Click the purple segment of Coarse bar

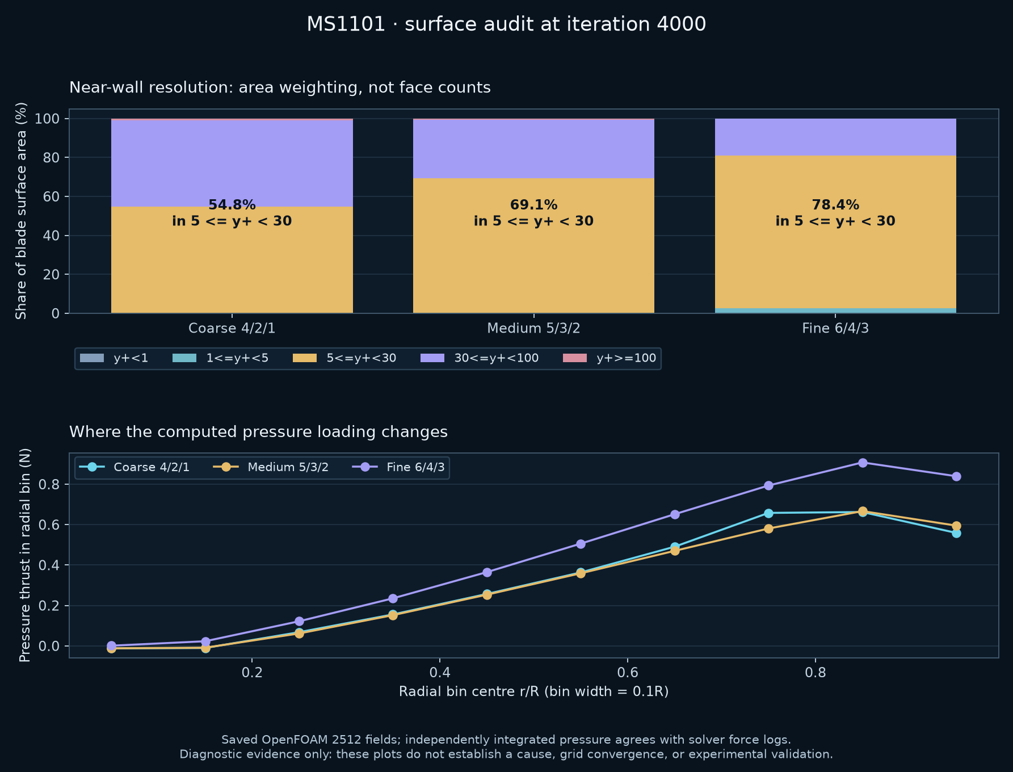pos(232,163)
